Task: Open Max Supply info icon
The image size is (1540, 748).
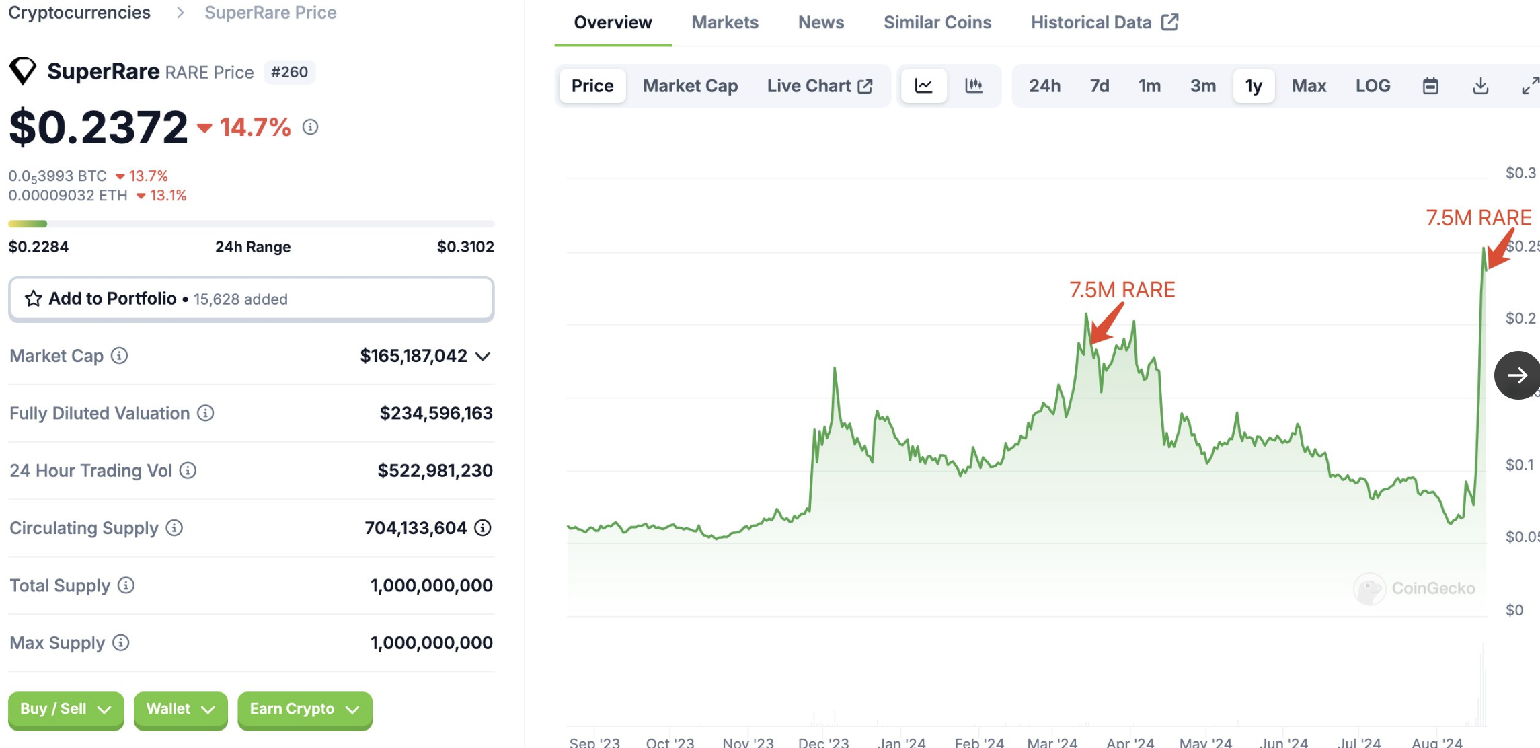Action: [x=121, y=643]
